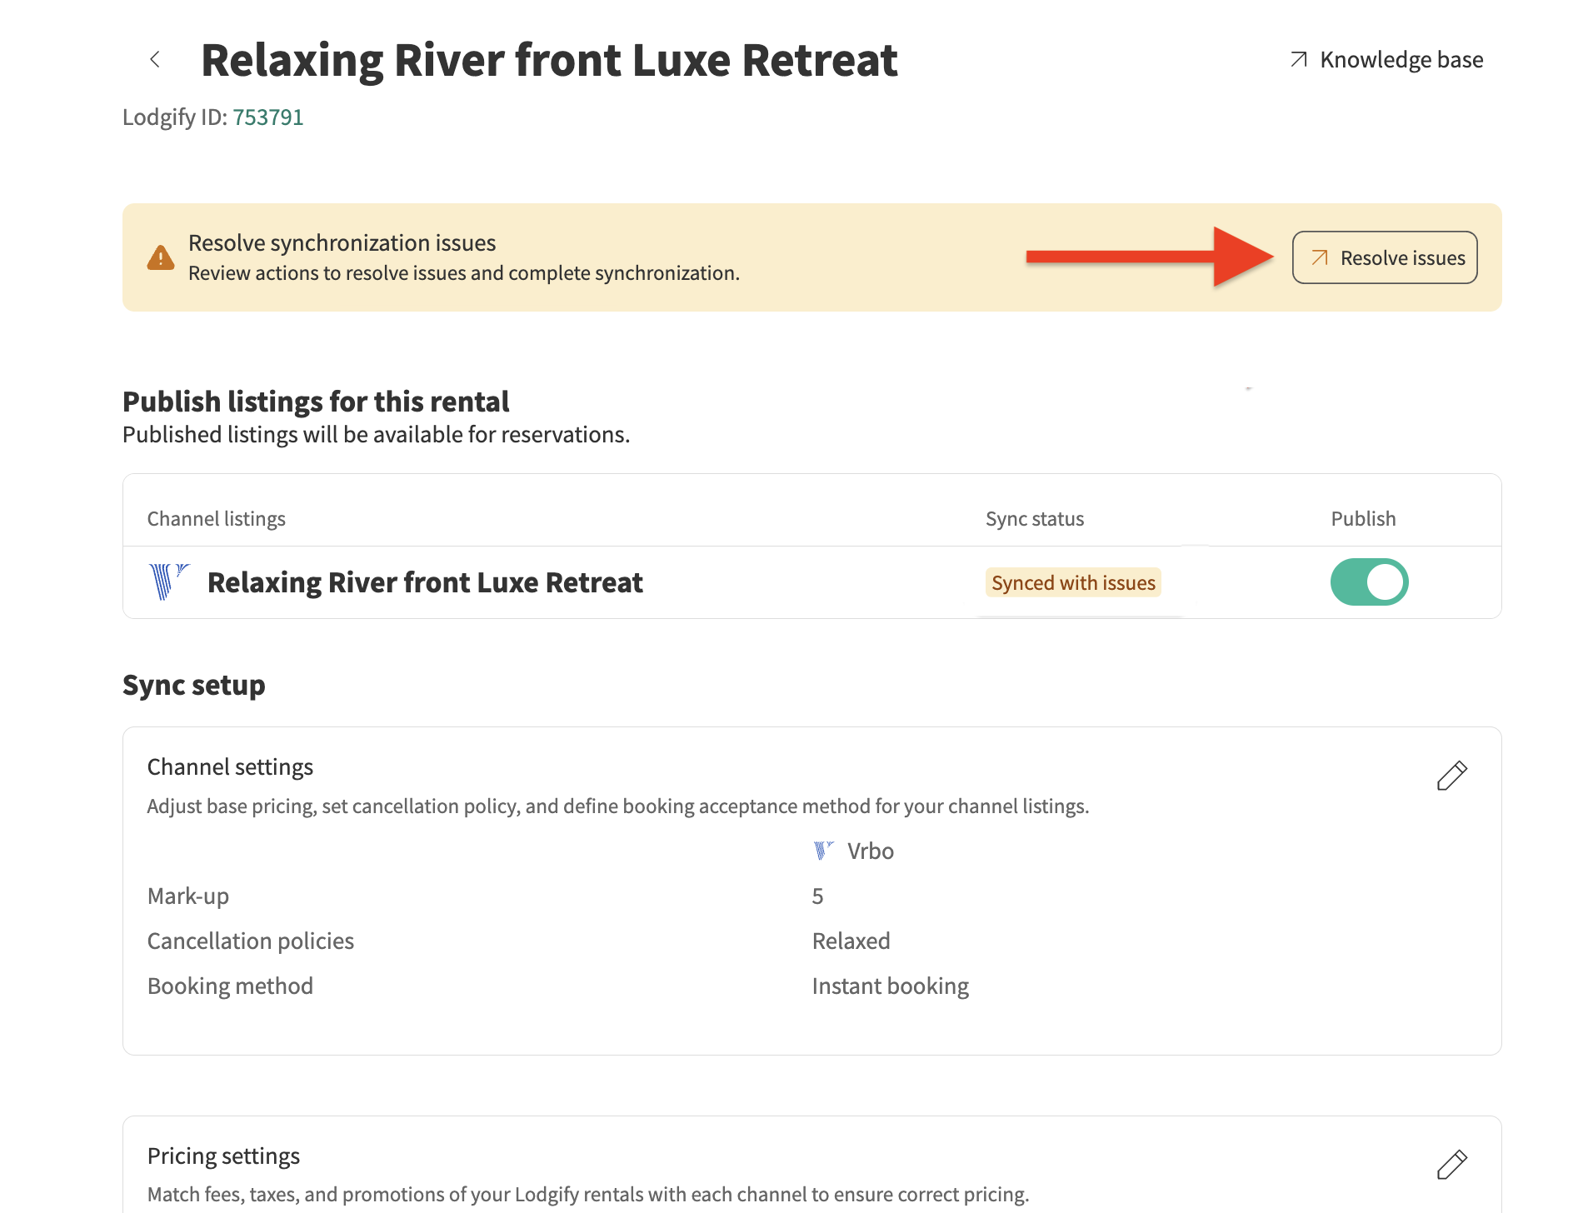Edit Pricing settings with pencil icon
The image size is (1573, 1213).
coord(1451,1164)
